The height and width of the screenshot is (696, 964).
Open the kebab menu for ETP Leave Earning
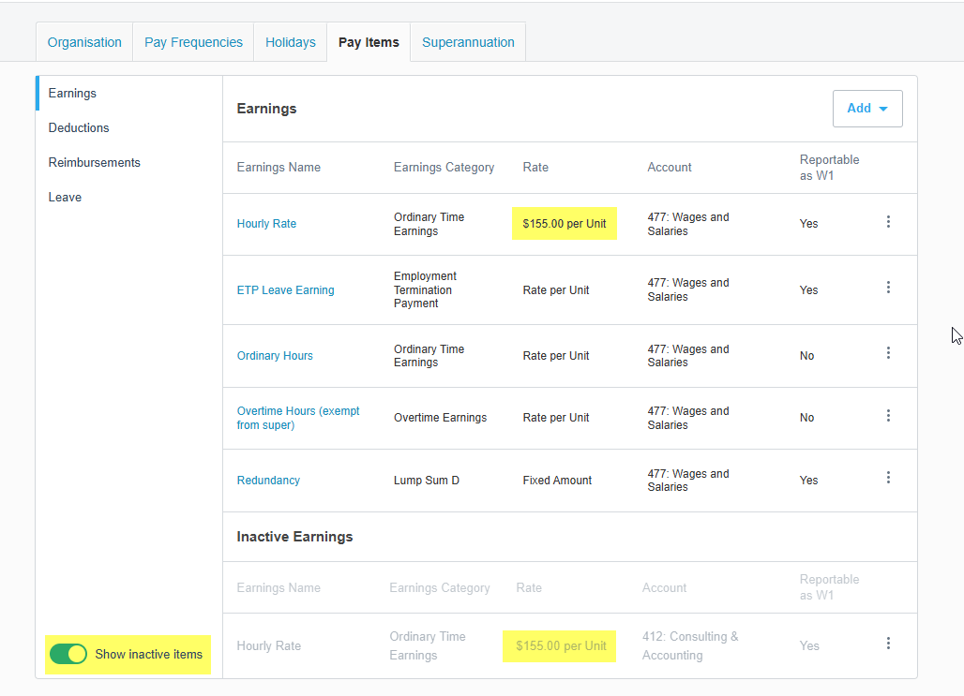tap(888, 288)
